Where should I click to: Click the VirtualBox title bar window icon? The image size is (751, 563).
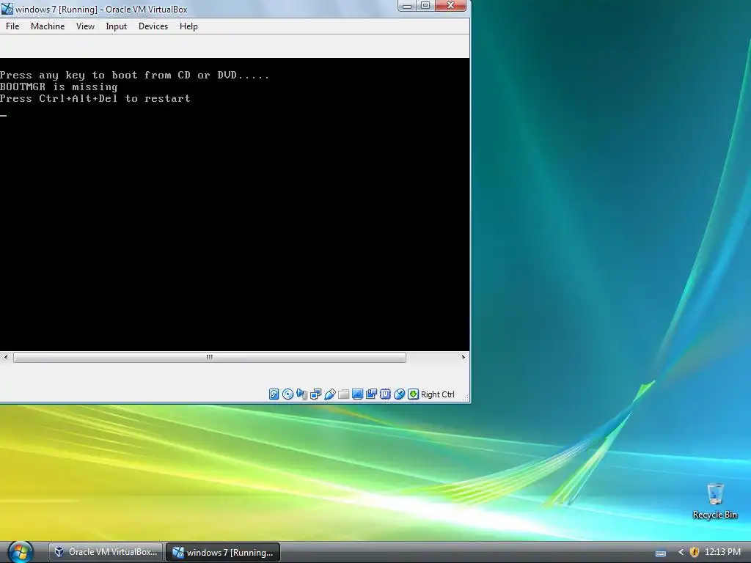7,9
